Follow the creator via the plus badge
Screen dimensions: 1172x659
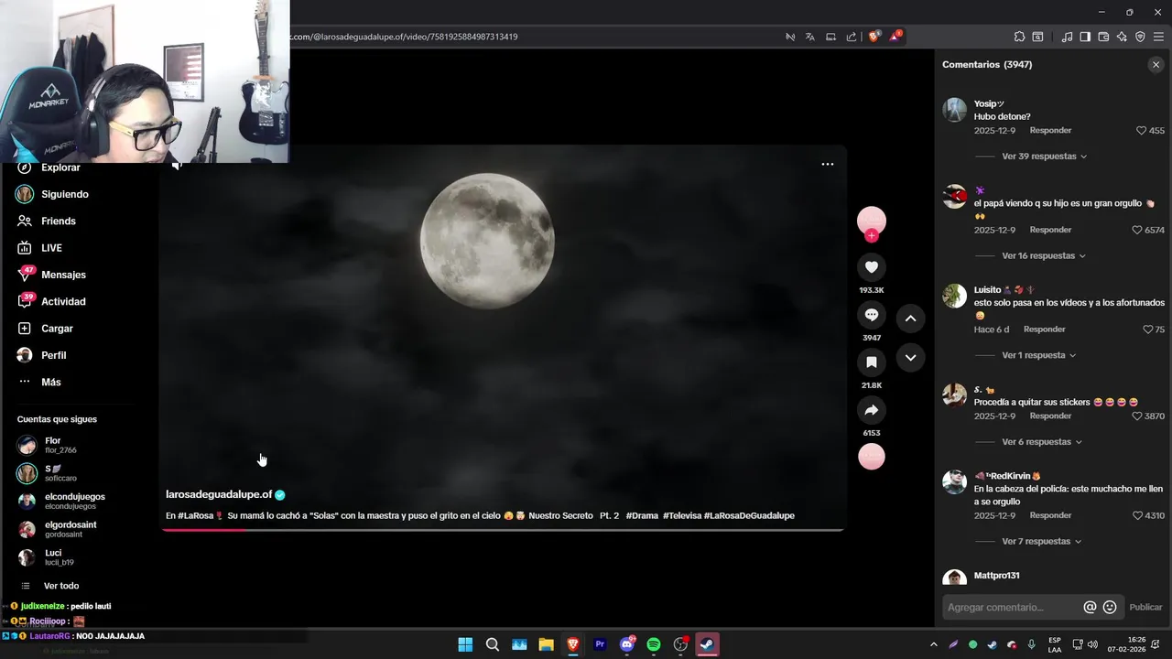[872, 236]
